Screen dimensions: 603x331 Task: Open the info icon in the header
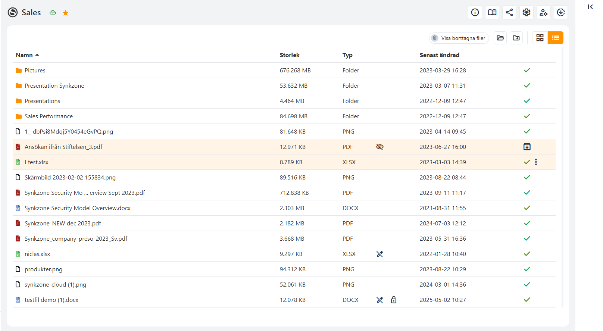[475, 12]
